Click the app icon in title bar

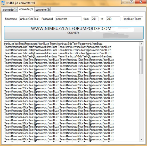(x=3, y=3)
